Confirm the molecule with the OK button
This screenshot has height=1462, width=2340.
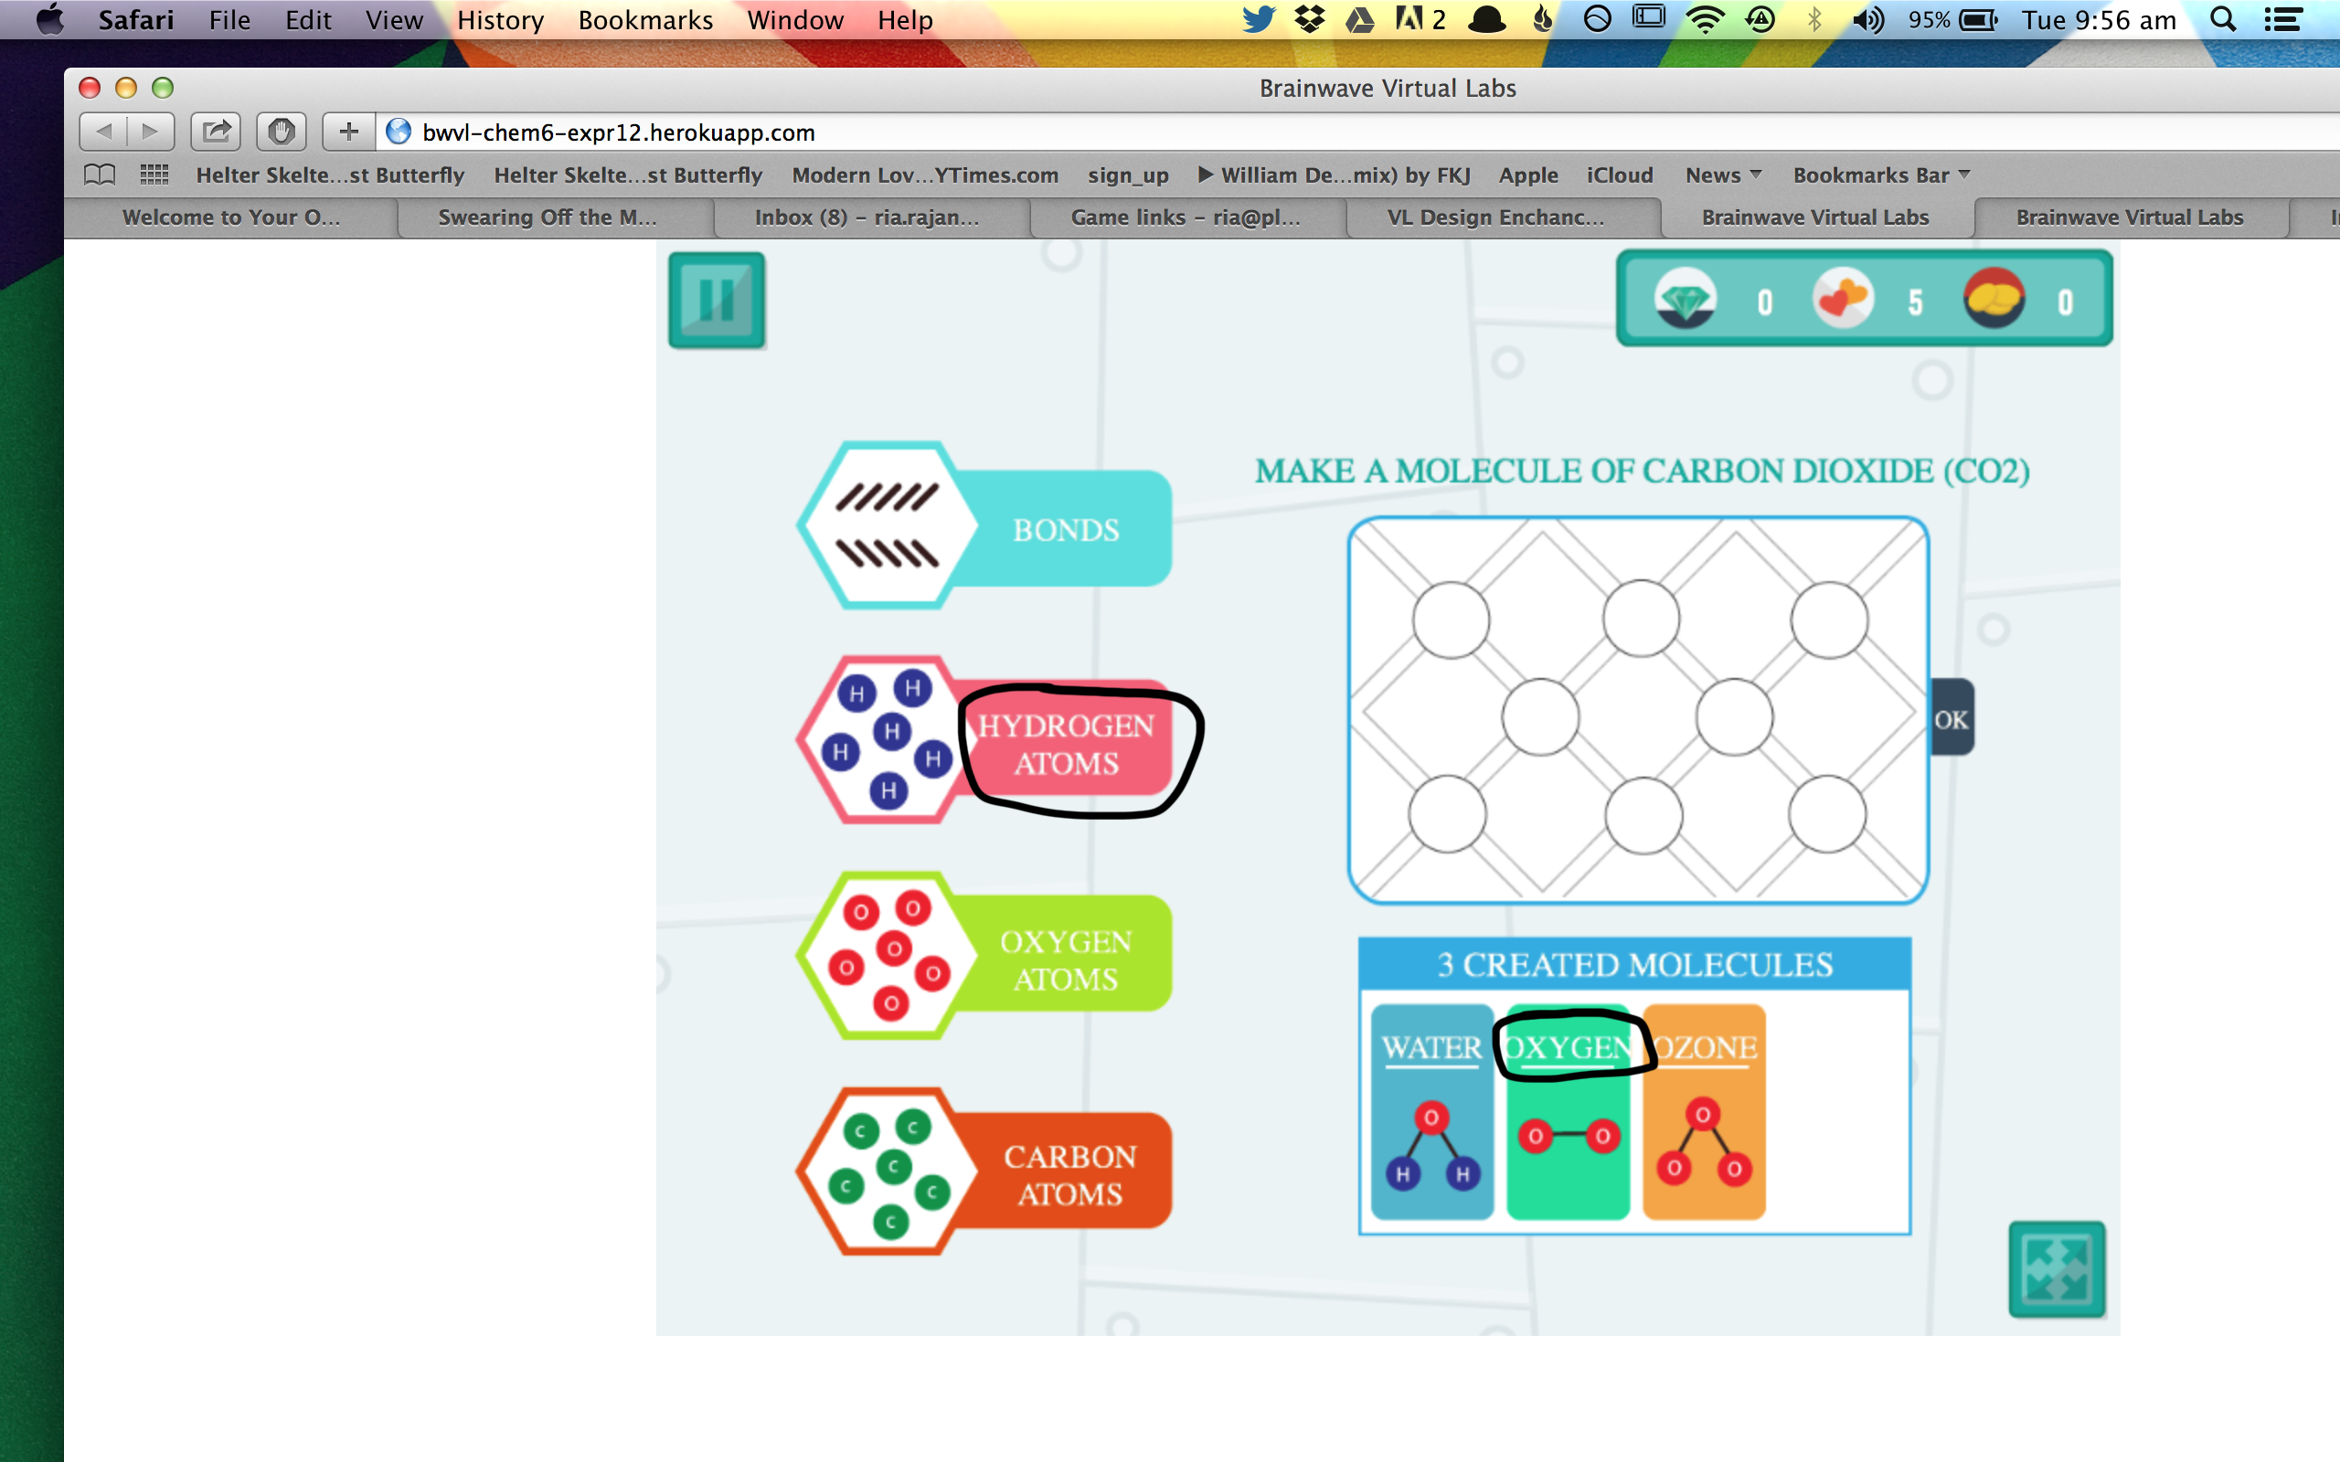1952,718
